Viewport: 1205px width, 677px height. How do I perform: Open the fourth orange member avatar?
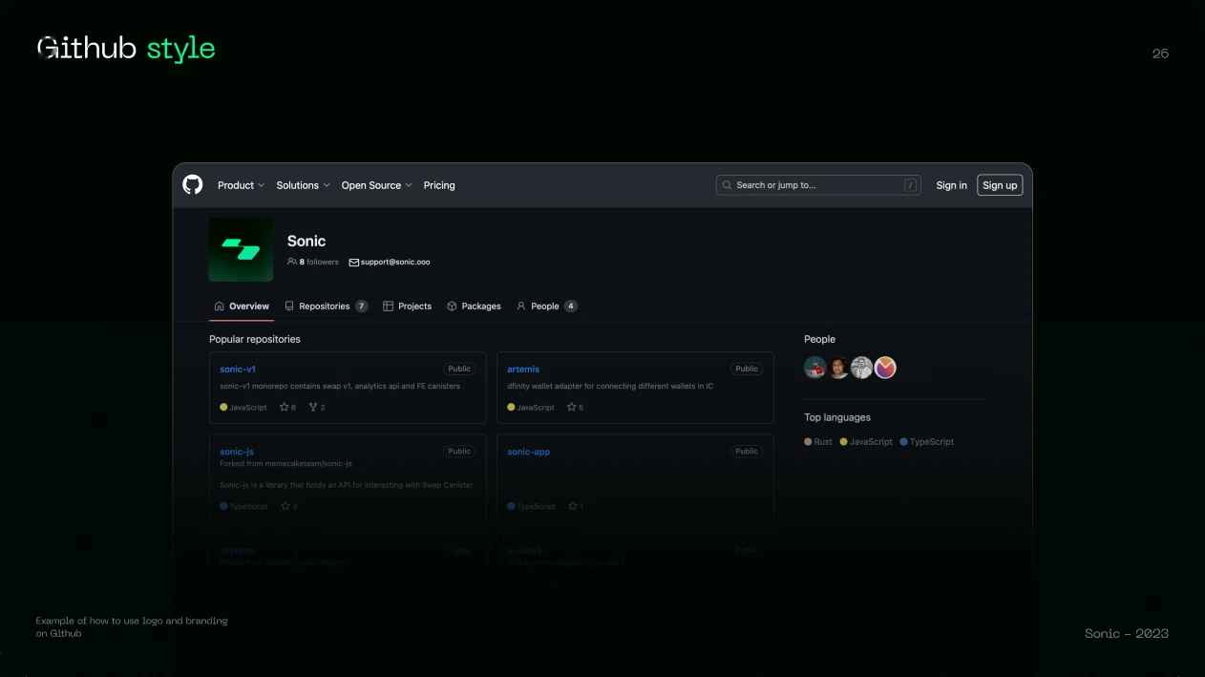pyautogui.click(x=886, y=368)
